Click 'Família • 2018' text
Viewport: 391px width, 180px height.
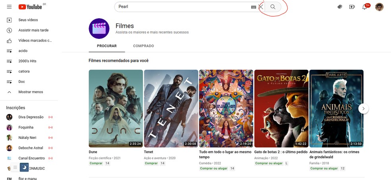pos(319,163)
